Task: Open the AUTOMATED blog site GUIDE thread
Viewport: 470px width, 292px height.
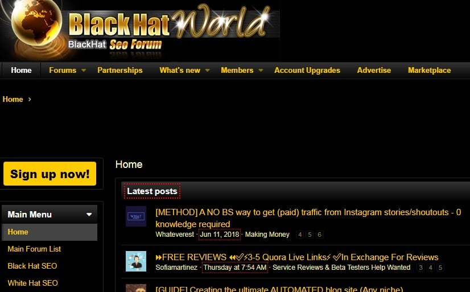Action: pyautogui.click(x=279, y=289)
